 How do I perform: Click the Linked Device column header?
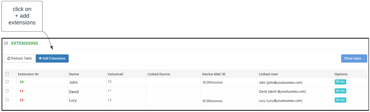(x=159, y=74)
